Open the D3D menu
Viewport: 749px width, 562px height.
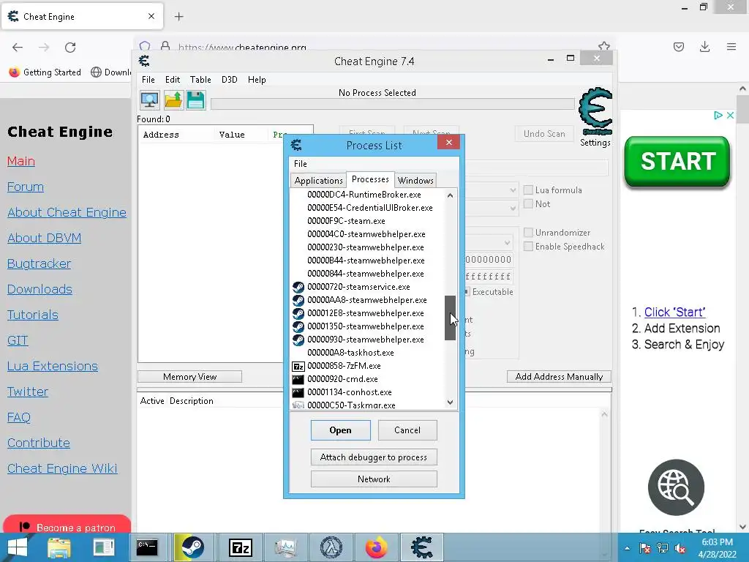point(229,80)
